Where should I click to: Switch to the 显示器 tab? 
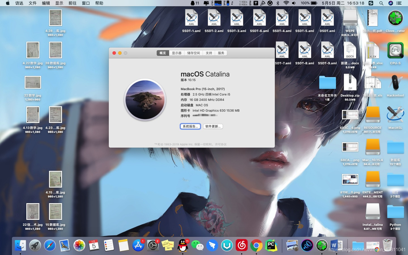click(x=177, y=53)
